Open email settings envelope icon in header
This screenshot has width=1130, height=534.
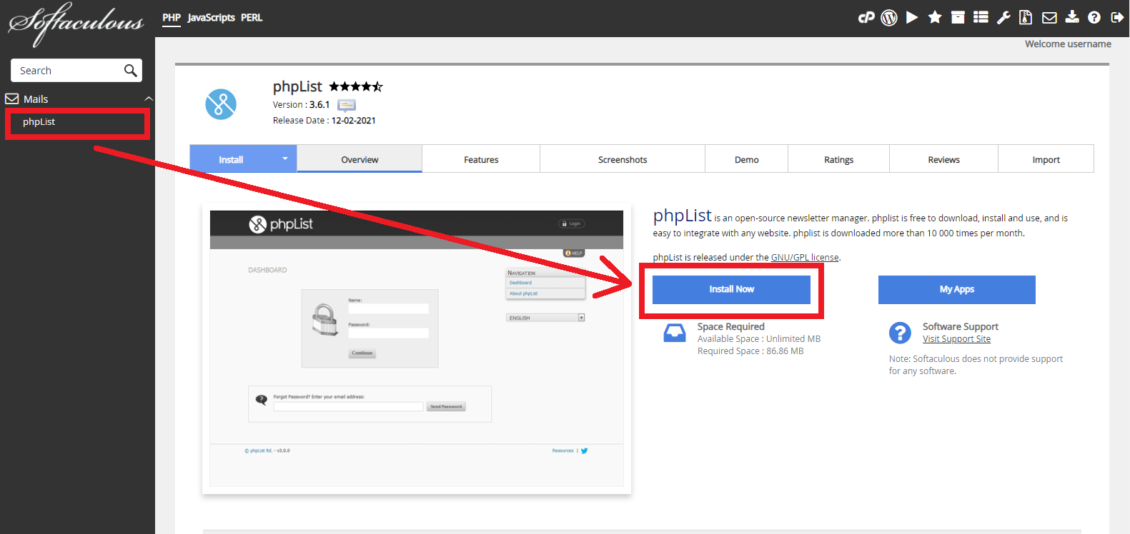tap(1049, 18)
